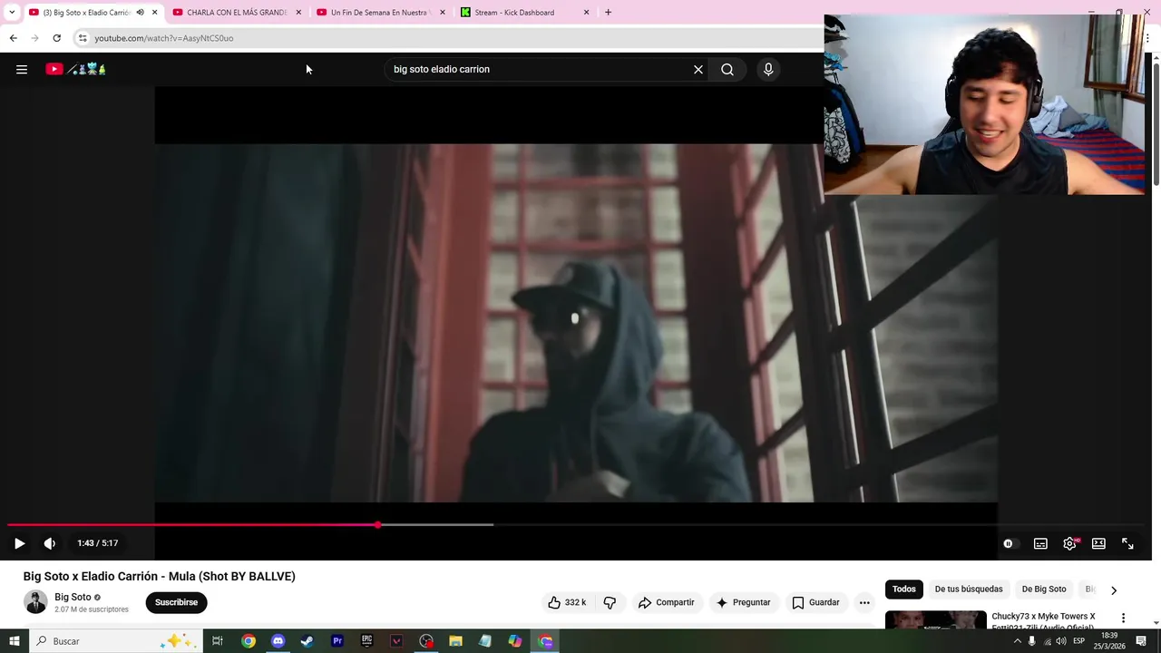This screenshot has width=1161, height=653.
Task: Mute audio on Big Soto tab
Action: [140, 13]
